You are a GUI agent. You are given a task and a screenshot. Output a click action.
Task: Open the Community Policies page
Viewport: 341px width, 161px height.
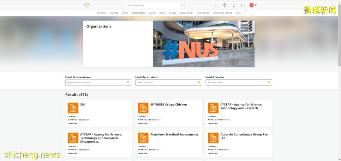(222, 13)
